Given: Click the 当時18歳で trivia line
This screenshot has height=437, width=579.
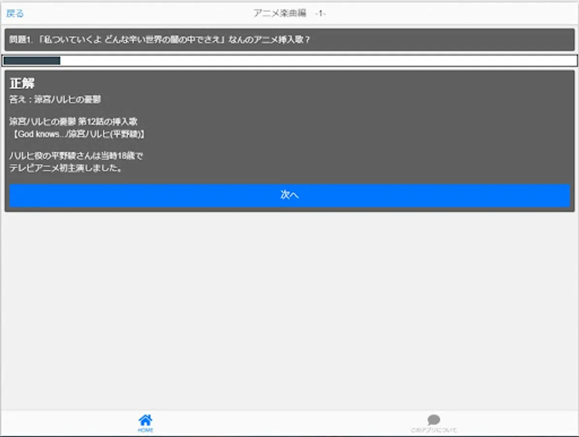Looking at the screenshot, I should coord(76,156).
